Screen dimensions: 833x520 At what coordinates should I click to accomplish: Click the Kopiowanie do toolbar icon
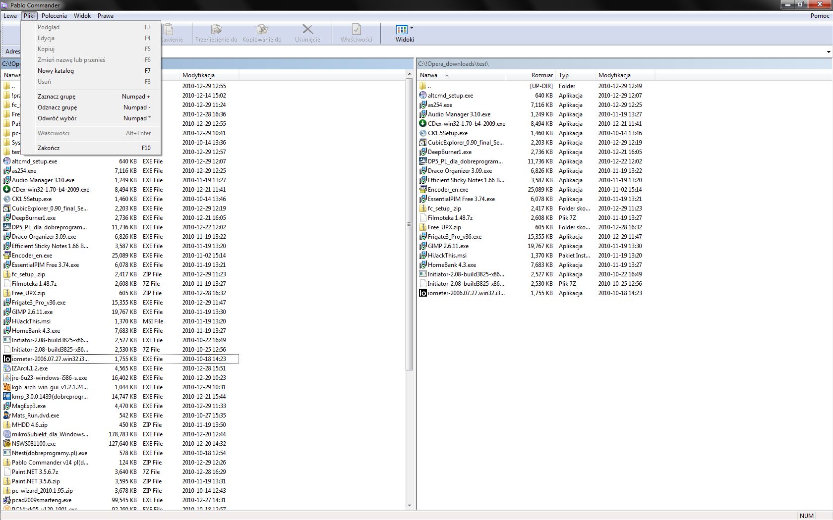pos(262,29)
